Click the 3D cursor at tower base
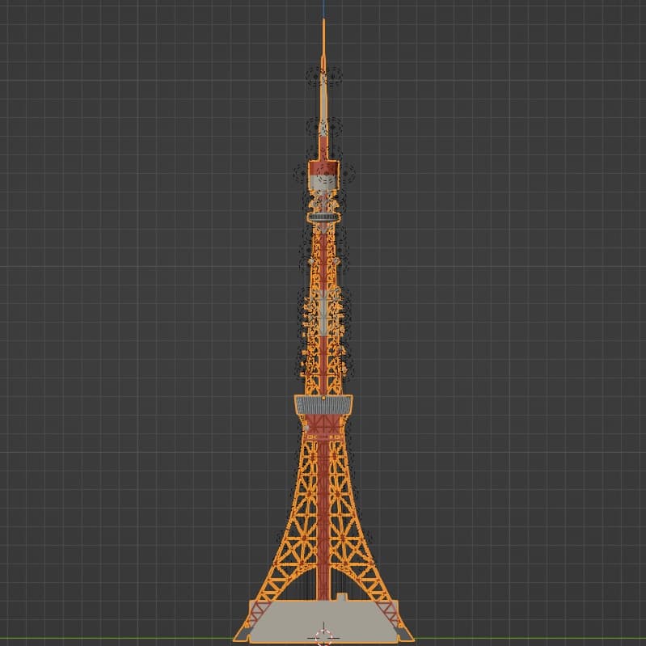This screenshot has height=646, width=646. pos(324,637)
